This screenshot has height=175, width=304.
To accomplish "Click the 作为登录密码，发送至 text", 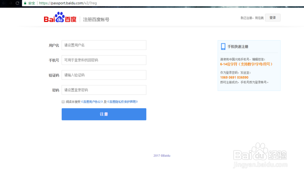I will (235, 73).
